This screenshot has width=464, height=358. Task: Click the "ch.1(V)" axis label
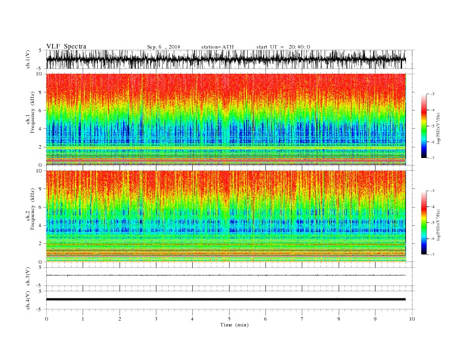point(28,59)
